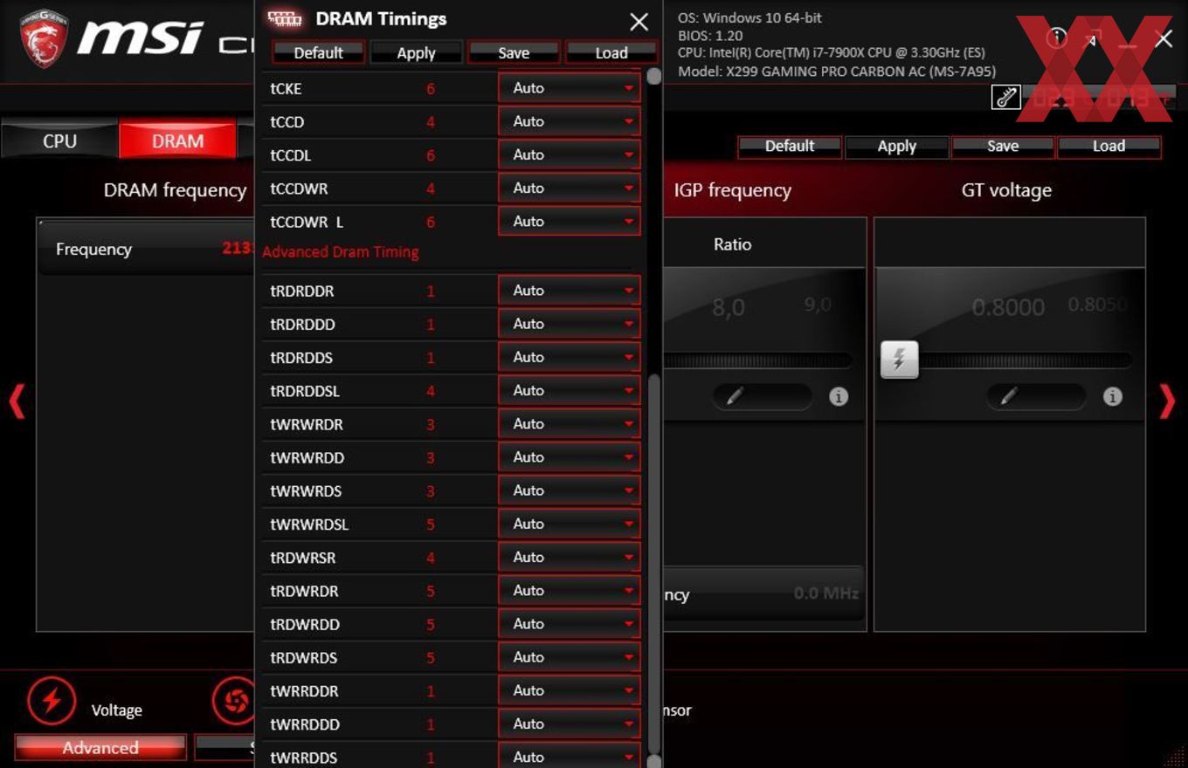Click the Voltage lightning bolt icon
The height and width of the screenshot is (768, 1188).
pyautogui.click(x=52, y=700)
